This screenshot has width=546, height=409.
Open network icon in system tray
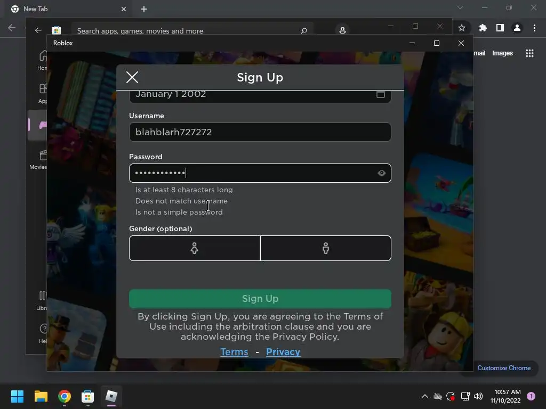click(465, 396)
